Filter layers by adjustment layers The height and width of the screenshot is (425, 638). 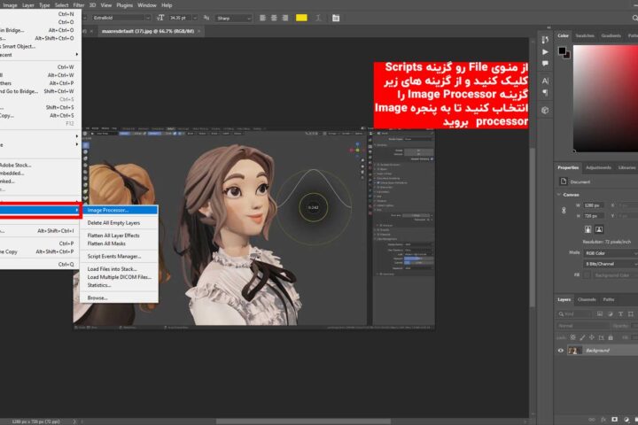(610, 314)
